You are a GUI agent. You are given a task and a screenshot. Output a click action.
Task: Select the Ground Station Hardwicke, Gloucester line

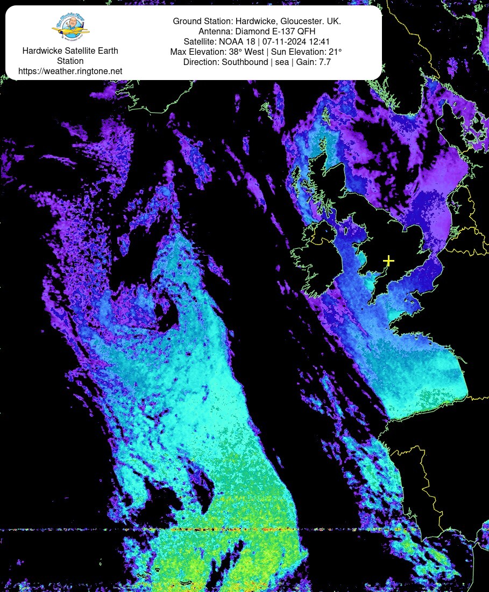[x=257, y=21]
